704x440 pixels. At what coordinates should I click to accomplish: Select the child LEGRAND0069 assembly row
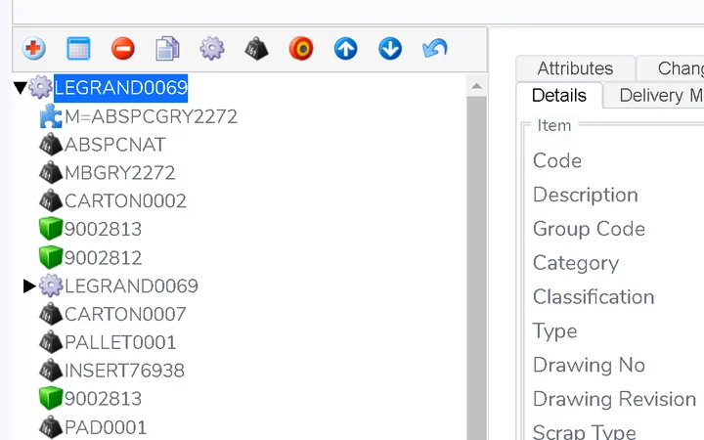[131, 286]
